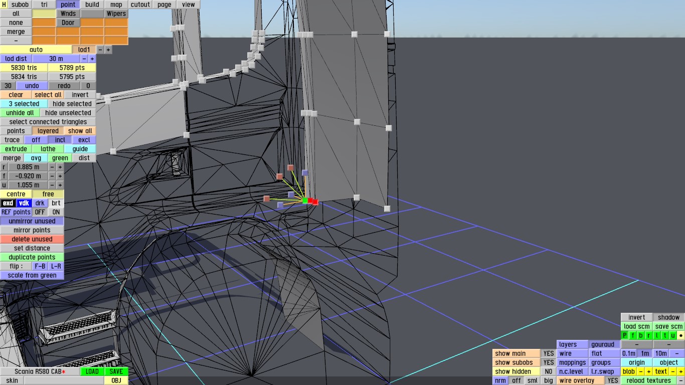Click the OBJ export button
Screen dimensions: 685x385
116,380
